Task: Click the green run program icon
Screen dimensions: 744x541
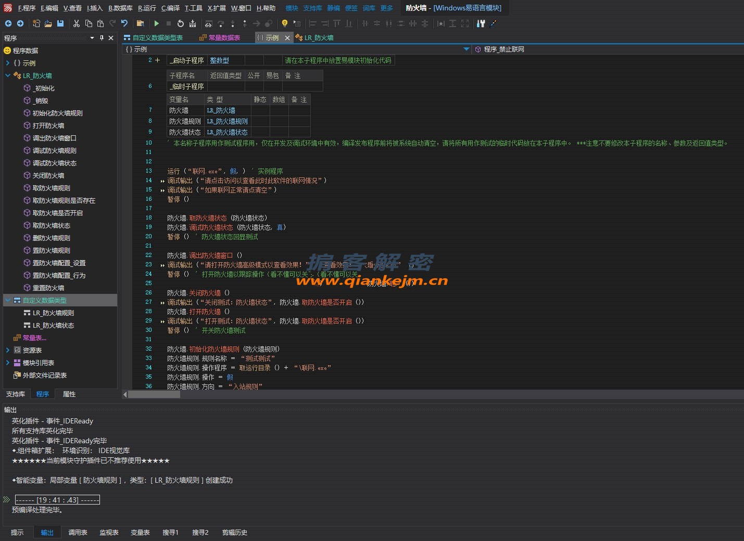Action: (156, 23)
